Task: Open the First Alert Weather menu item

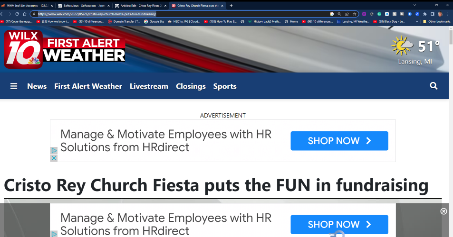Action: [88, 86]
